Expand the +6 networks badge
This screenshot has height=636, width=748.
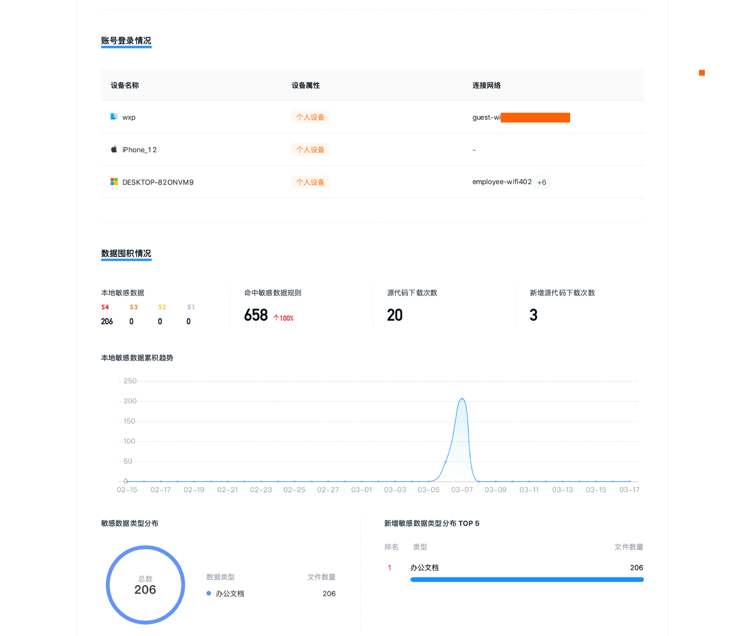pyautogui.click(x=541, y=182)
